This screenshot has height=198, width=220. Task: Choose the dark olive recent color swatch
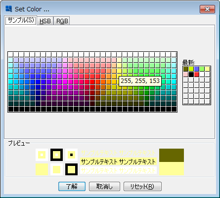point(186,69)
